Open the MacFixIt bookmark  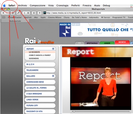(28, 17)
